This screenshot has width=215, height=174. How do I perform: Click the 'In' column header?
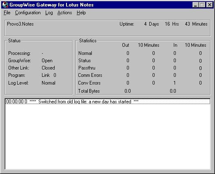coord(175,45)
